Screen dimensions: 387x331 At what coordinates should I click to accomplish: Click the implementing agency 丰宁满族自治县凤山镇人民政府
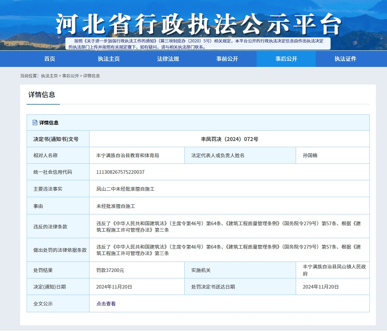[334, 270]
